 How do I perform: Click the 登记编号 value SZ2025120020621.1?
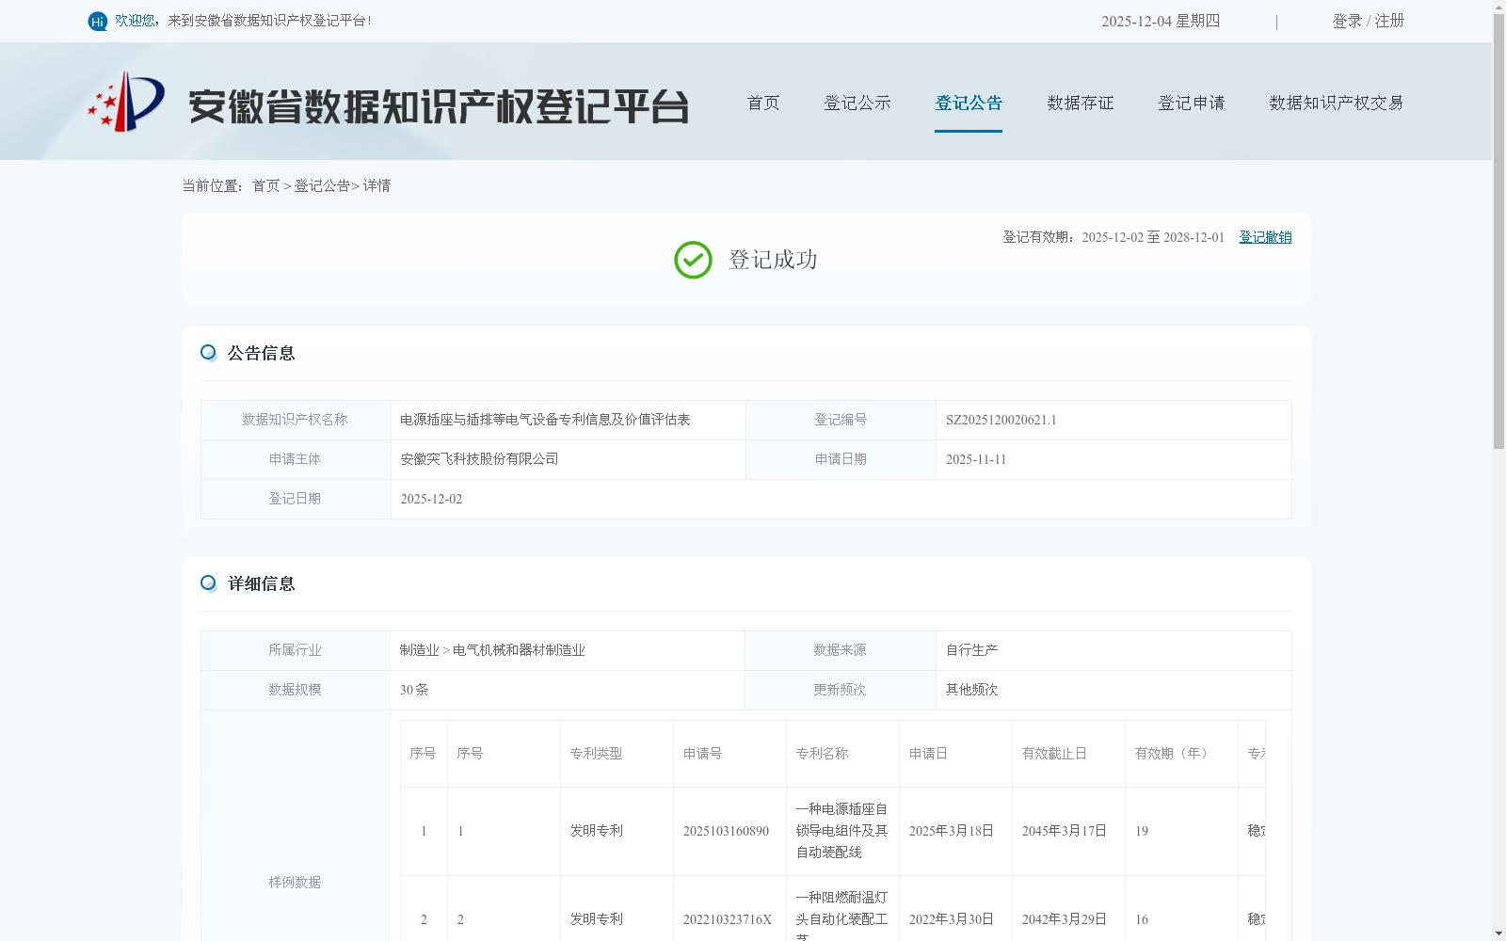(1001, 420)
